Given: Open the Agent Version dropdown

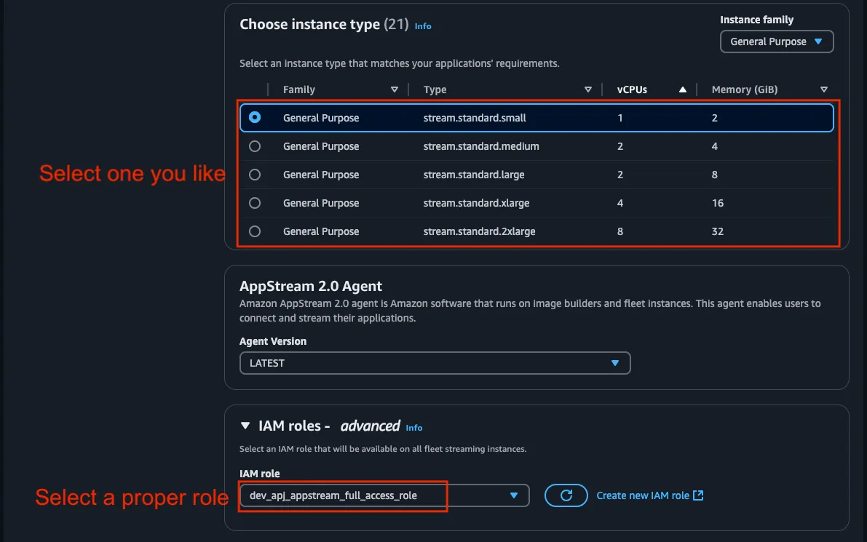Looking at the screenshot, I should tap(435, 363).
